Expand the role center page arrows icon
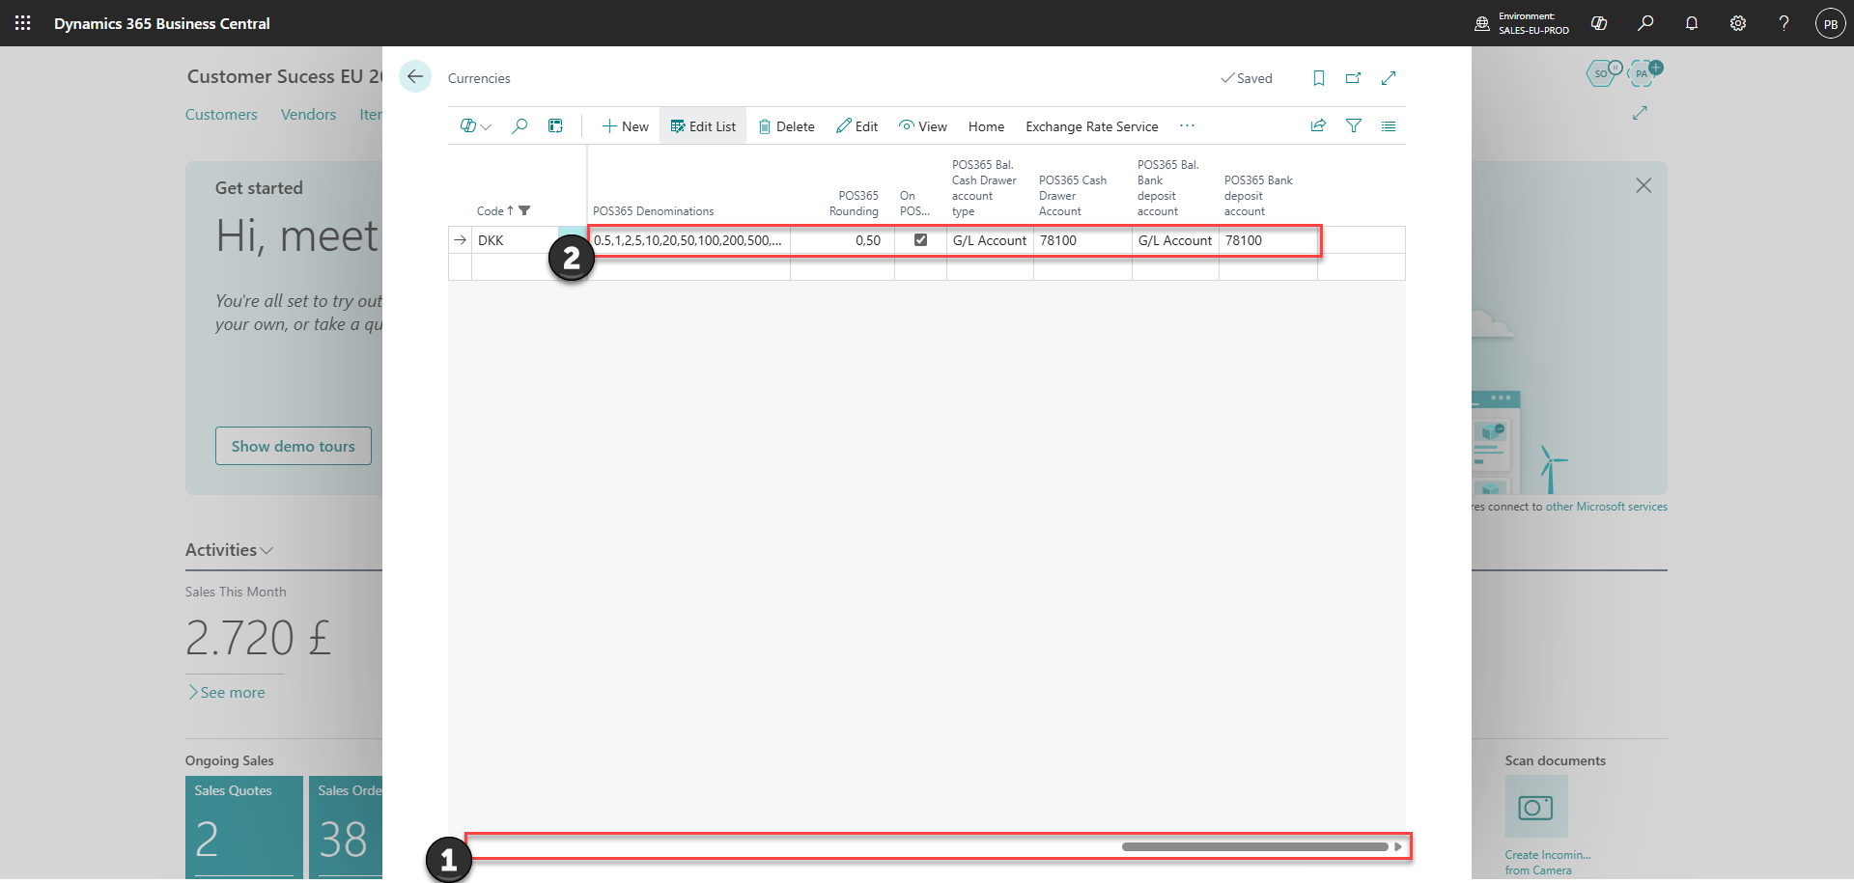Screen dimensions: 1854x883 (x=1640, y=113)
